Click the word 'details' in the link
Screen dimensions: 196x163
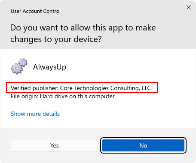(51, 114)
